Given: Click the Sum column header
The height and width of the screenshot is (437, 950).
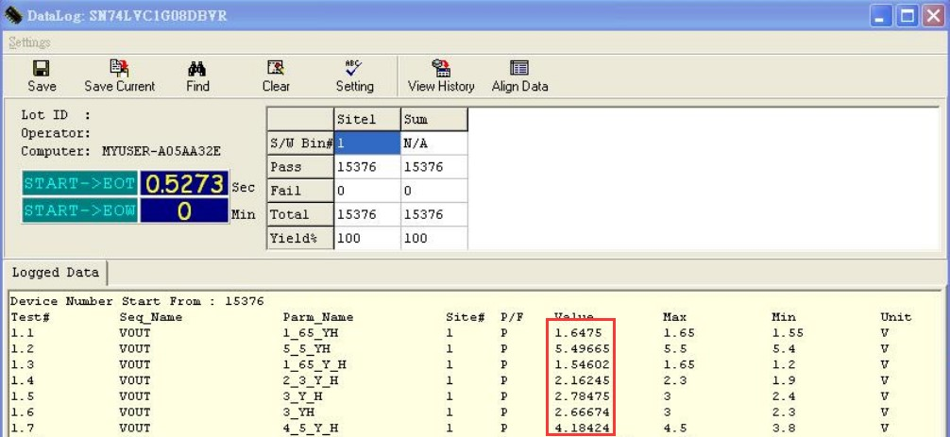Looking at the screenshot, I should pos(433,119).
